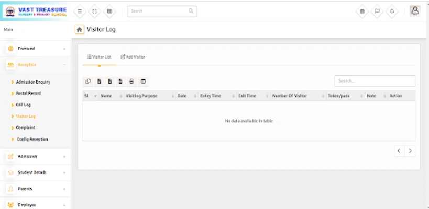The image size is (429, 209).
Task: Expand the Admission sidebar menu
Action: (x=35, y=156)
